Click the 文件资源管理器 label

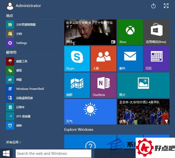26,25
